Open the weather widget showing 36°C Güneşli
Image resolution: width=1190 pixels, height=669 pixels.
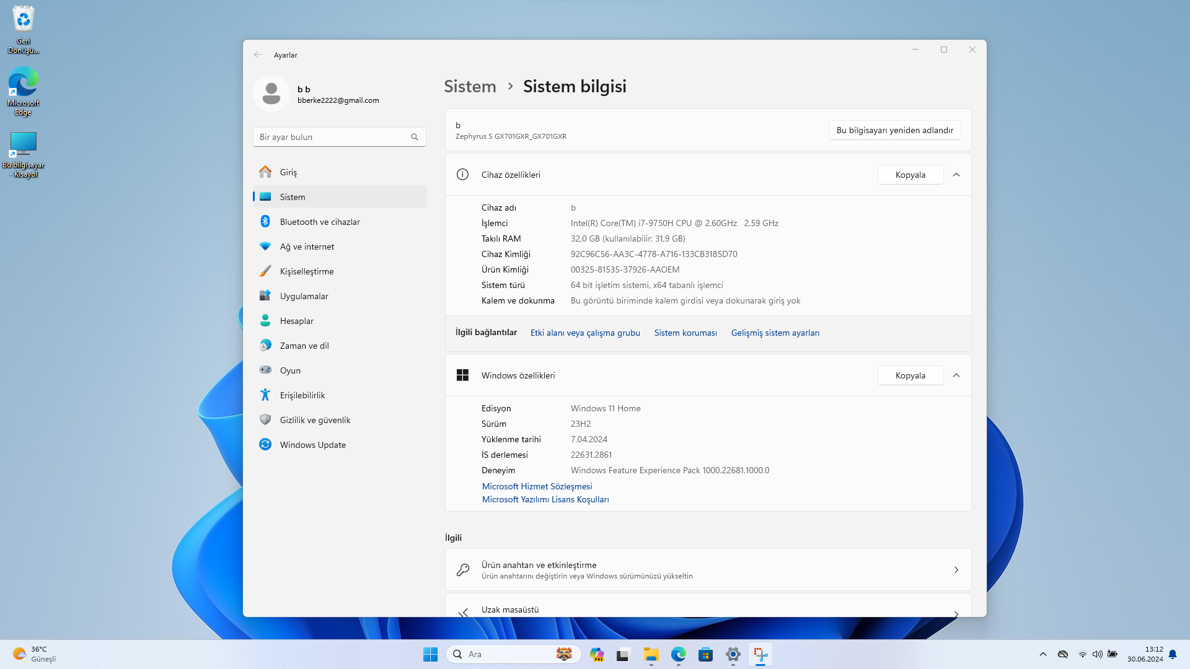tap(35, 654)
